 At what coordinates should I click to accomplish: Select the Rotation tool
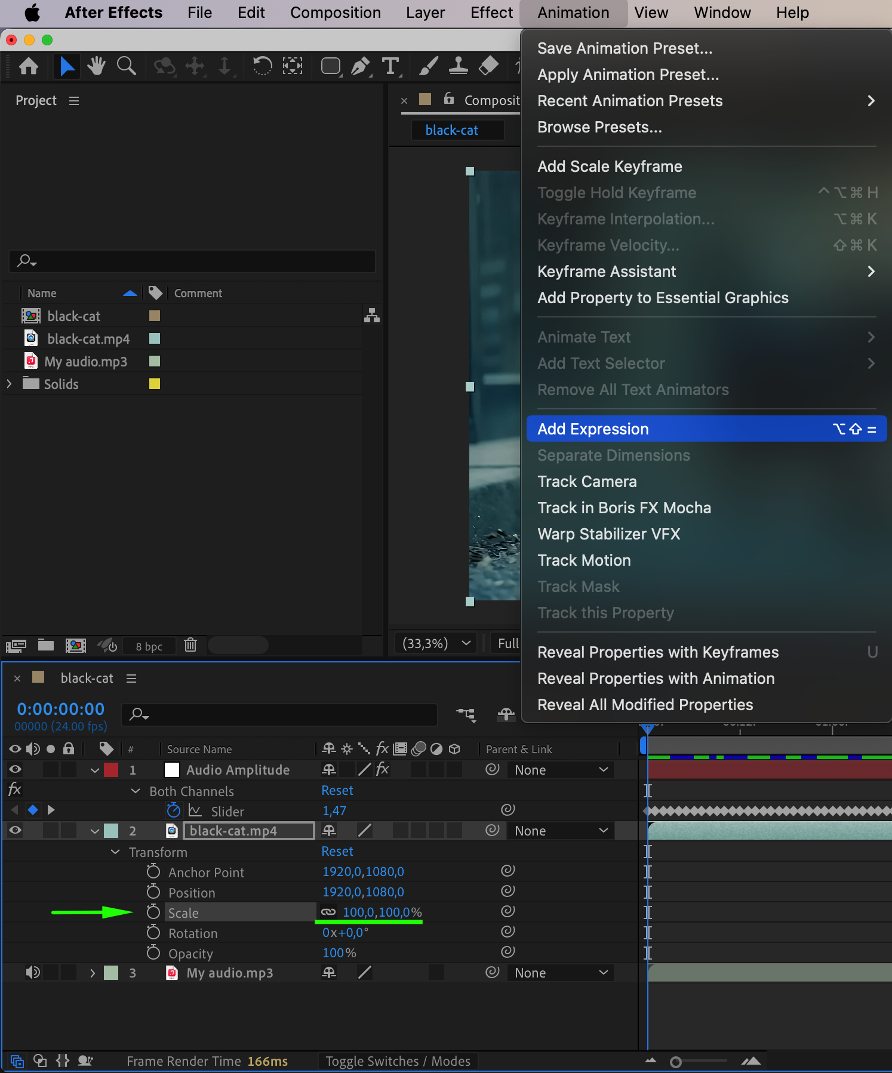262,66
